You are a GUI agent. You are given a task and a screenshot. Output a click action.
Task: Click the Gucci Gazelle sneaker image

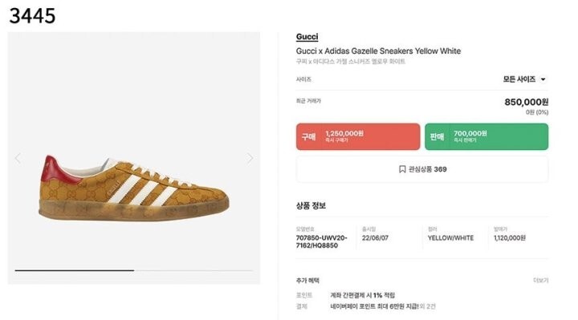point(134,188)
